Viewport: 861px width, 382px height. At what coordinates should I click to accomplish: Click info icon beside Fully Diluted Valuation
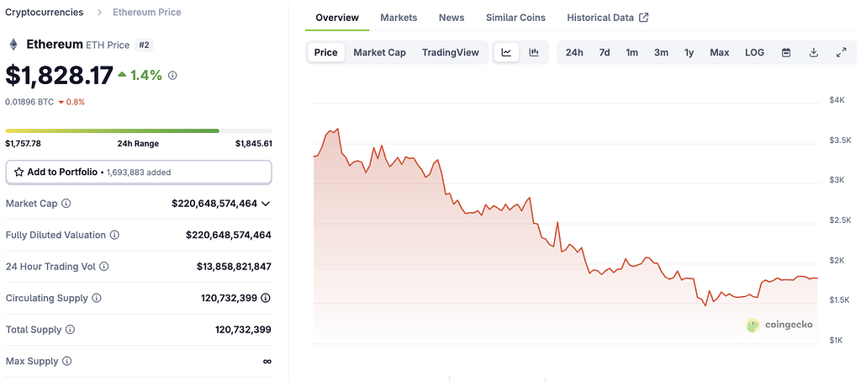(x=115, y=236)
